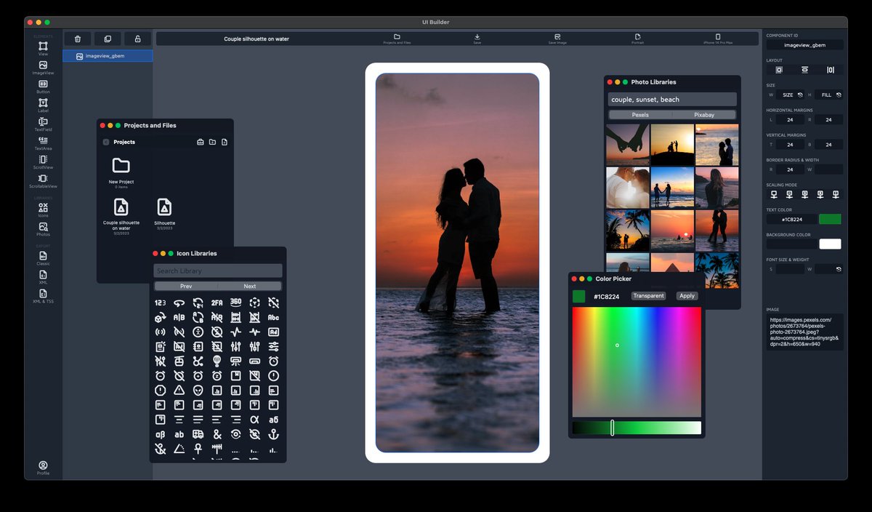
Task: Click the Transparent button in Color Picker
Action: (x=648, y=296)
